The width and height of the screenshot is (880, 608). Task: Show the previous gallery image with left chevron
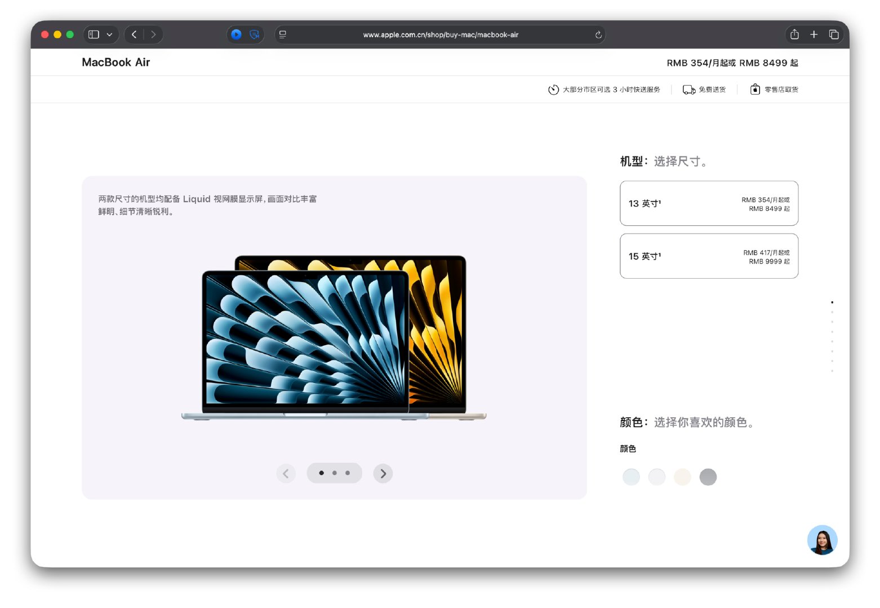[286, 473]
